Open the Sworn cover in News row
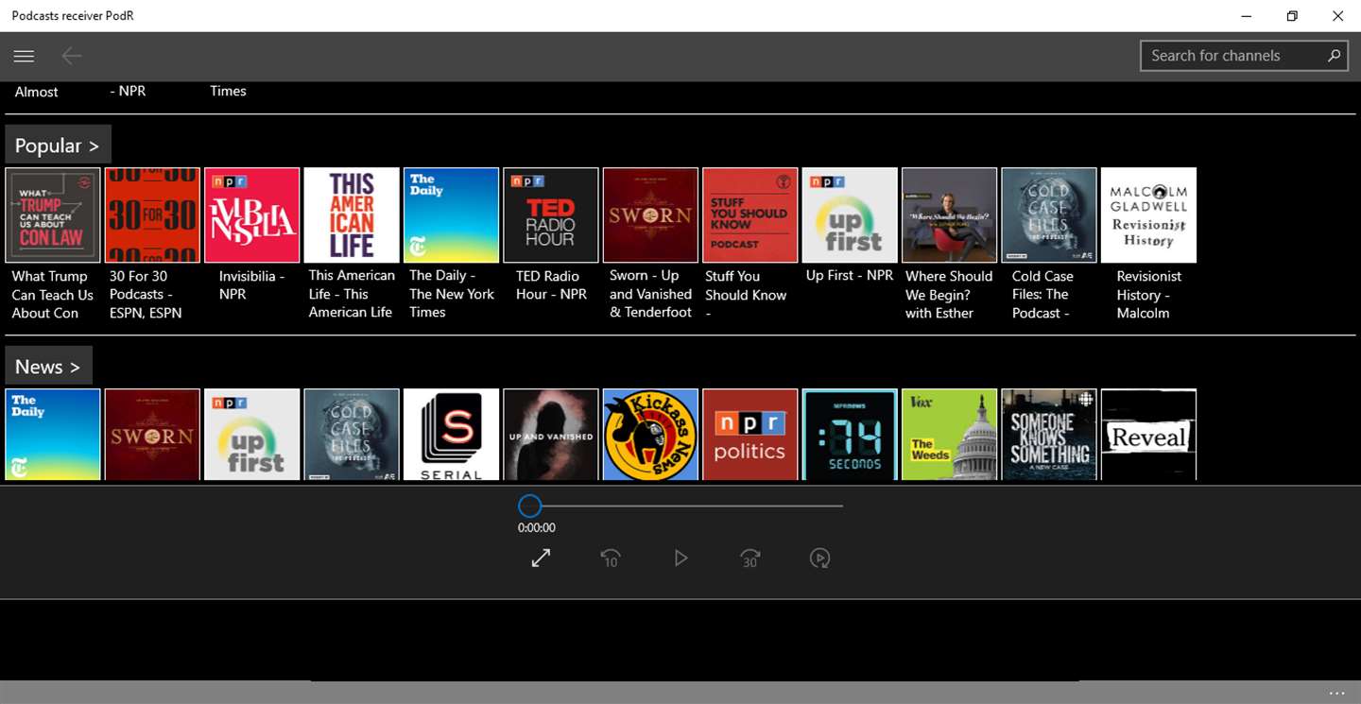1361x704 pixels. [152, 435]
